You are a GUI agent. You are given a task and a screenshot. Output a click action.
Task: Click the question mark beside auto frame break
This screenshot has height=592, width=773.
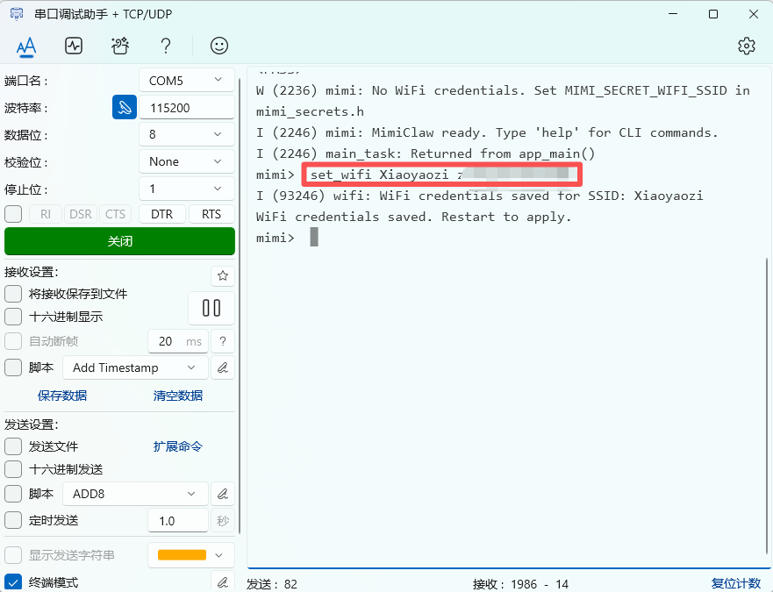pos(223,341)
